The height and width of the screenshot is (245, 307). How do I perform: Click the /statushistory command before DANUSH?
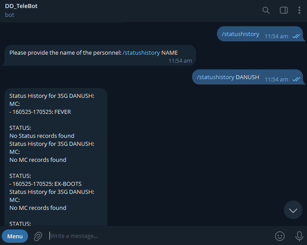tap(215, 77)
